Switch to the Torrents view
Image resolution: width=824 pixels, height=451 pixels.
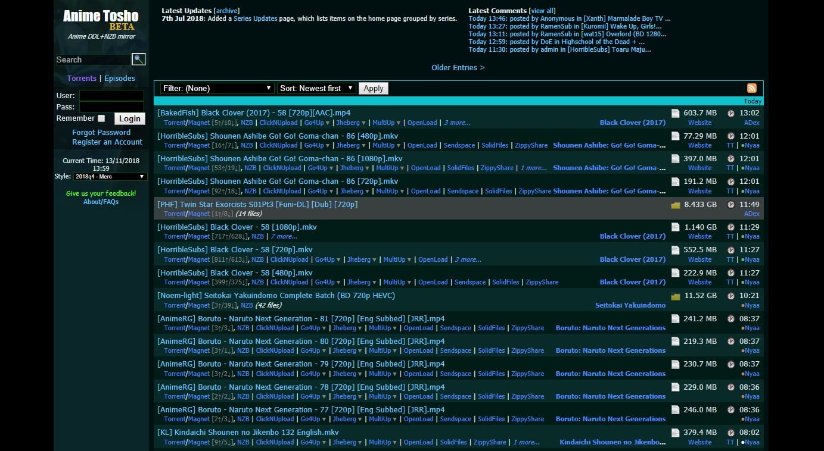82,79
